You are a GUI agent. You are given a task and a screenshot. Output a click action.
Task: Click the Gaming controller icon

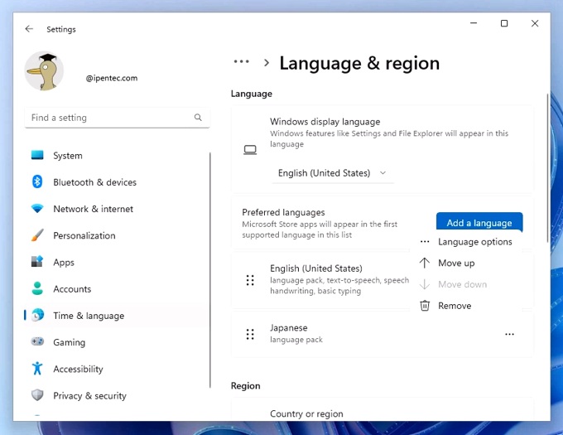coord(37,341)
